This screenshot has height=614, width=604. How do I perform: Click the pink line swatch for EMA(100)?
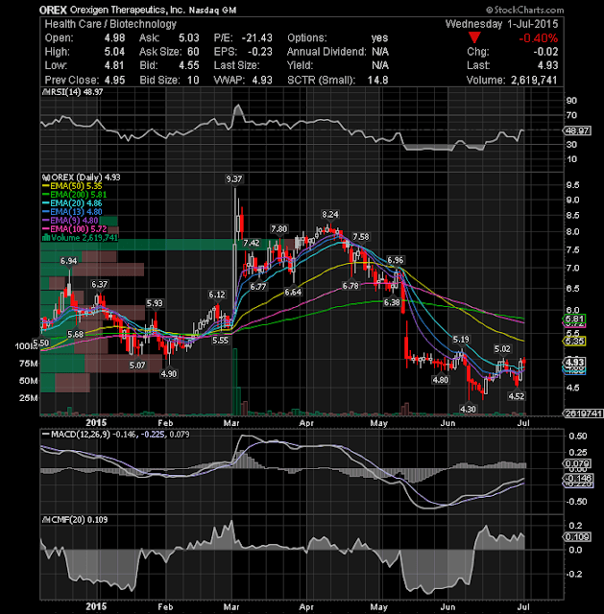pyautogui.click(x=45, y=229)
